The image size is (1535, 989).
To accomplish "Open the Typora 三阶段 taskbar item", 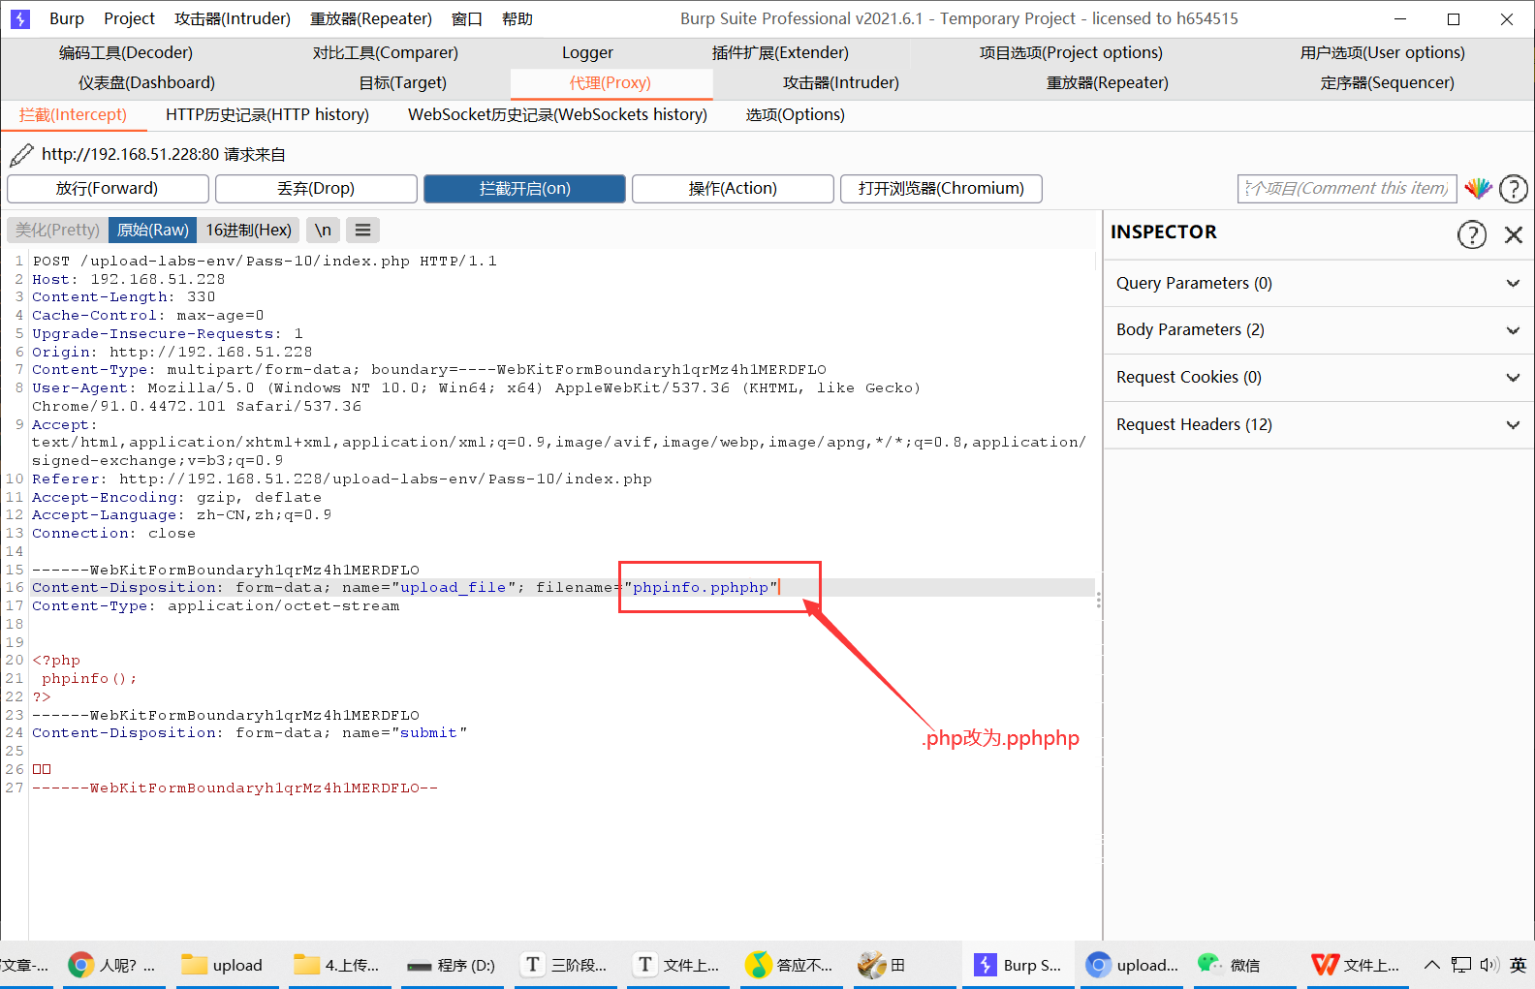I will coord(566,965).
